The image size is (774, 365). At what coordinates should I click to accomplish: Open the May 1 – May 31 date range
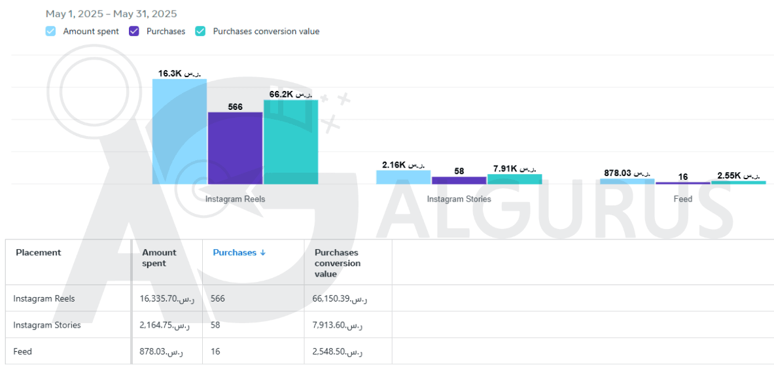point(111,14)
